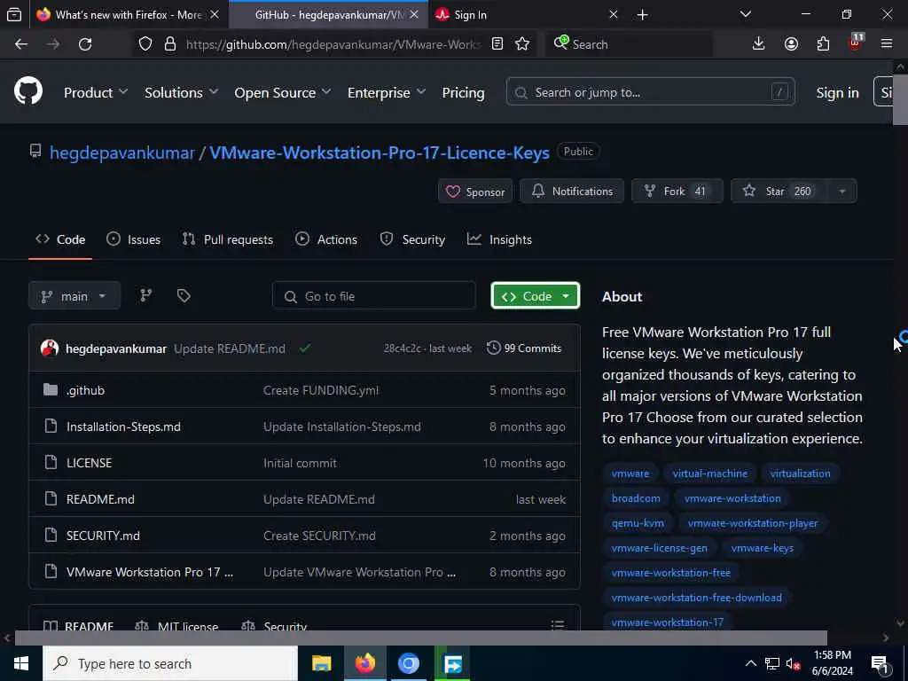Open the 99 Commits history link
The height and width of the screenshot is (681, 908).
pos(524,348)
